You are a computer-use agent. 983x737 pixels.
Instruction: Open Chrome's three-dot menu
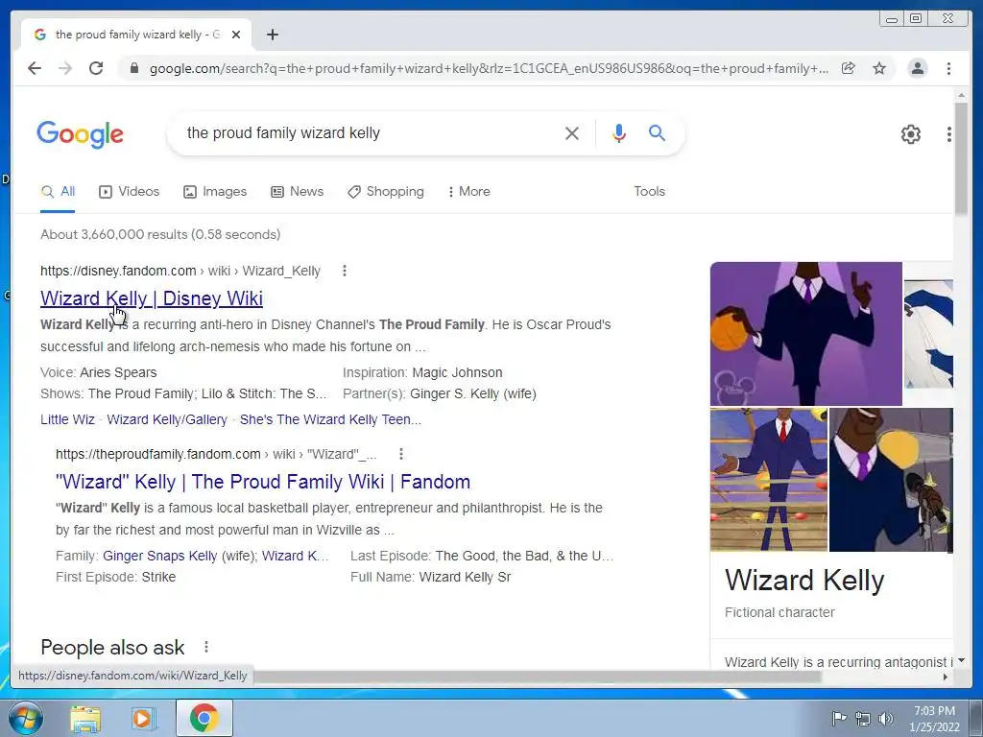[x=948, y=68]
